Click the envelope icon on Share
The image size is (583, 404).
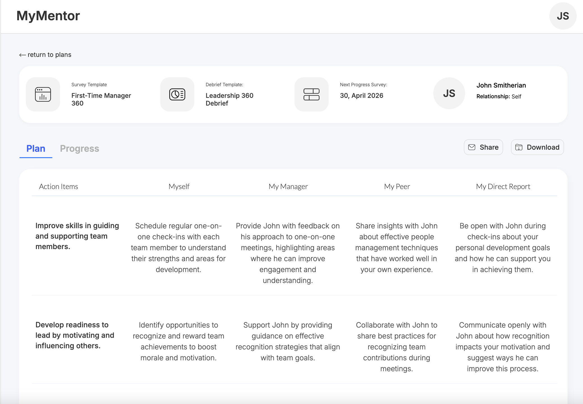click(x=472, y=147)
